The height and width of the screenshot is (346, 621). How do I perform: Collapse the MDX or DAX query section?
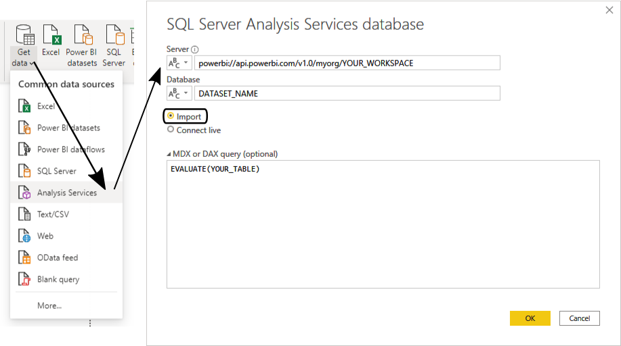pos(169,154)
